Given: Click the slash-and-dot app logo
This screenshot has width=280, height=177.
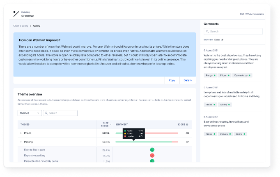Looking at the screenshot, I should (16, 14).
